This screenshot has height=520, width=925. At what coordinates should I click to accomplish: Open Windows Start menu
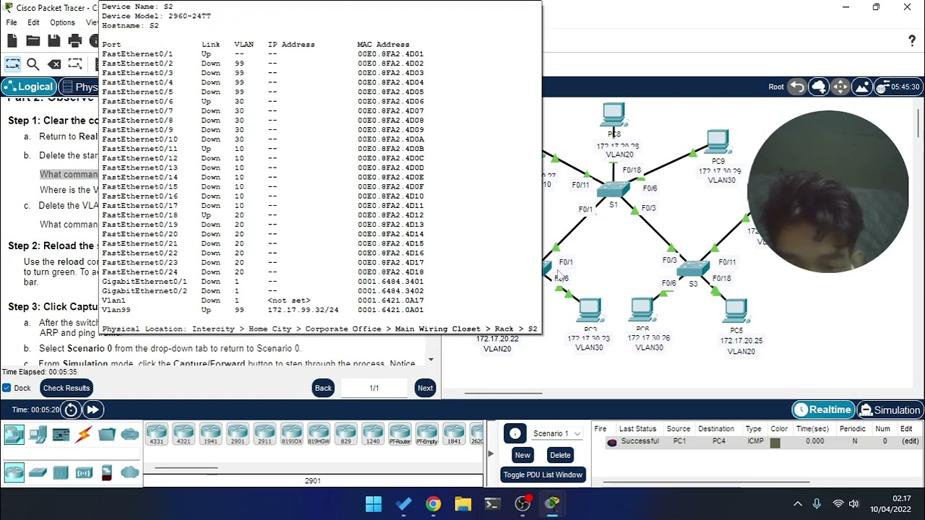coord(374,504)
